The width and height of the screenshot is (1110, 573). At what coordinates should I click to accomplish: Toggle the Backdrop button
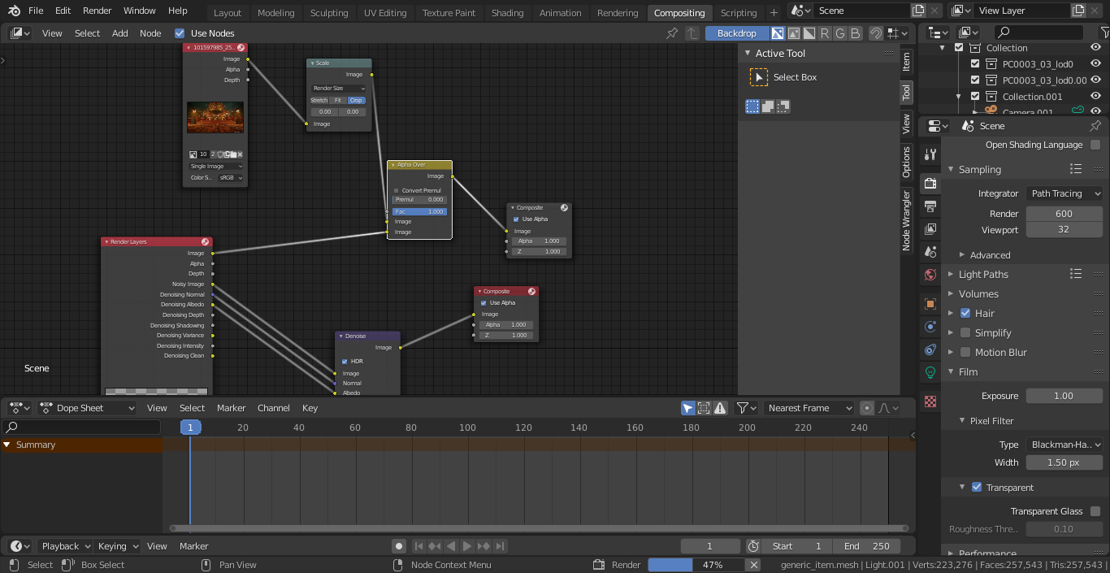tap(737, 33)
